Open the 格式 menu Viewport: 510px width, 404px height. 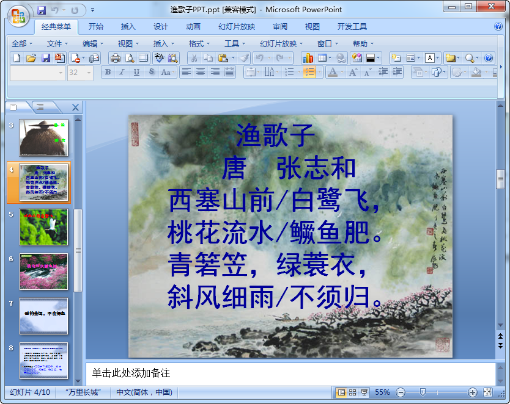(x=199, y=43)
